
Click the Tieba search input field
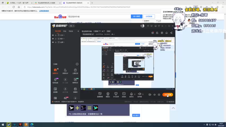(99, 17)
